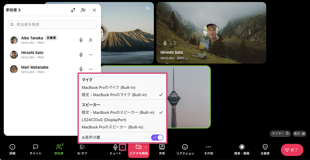Disable the Ai音声分離 switch
Image resolution: width=310 pixels, height=160 pixels.
click(x=157, y=138)
